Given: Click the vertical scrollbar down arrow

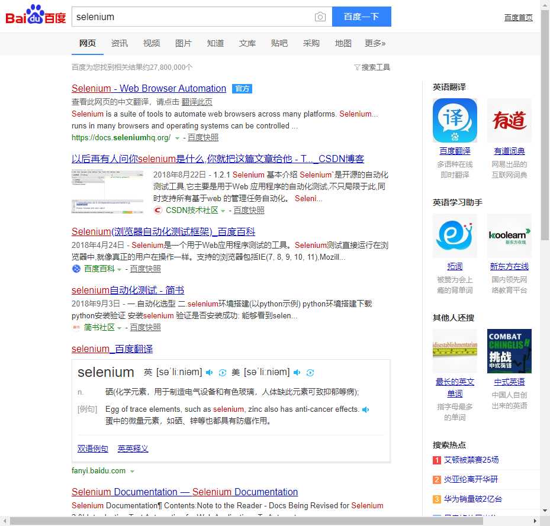Looking at the screenshot, I should [545, 511].
